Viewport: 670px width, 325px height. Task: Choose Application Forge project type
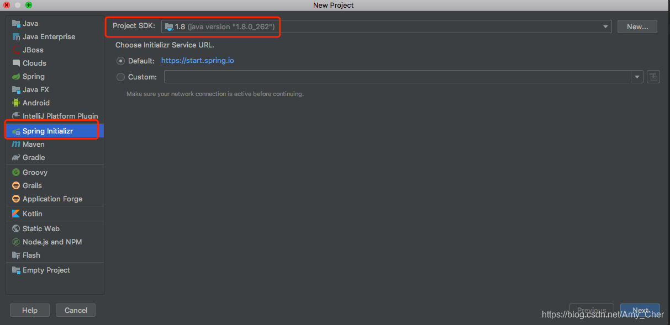pyautogui.click(x=55, y=199)
